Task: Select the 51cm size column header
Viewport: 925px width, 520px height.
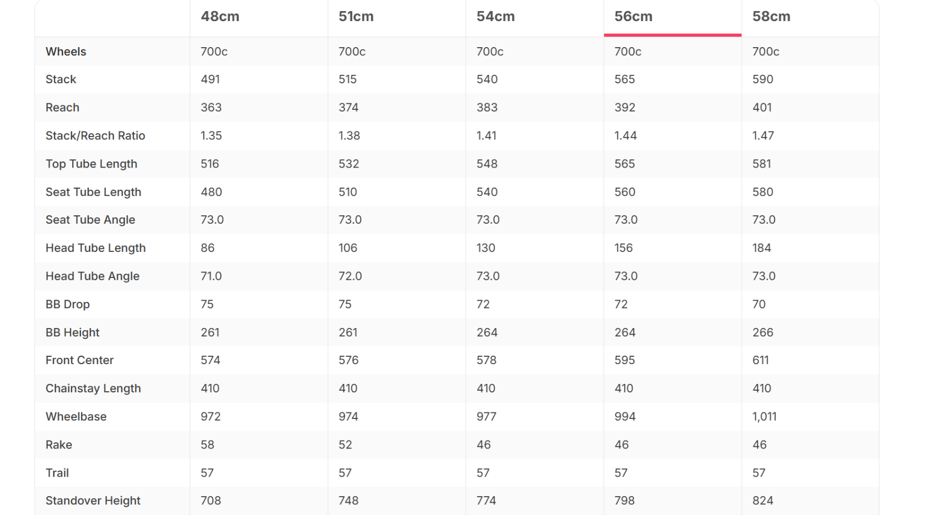Action: [356, 17]
